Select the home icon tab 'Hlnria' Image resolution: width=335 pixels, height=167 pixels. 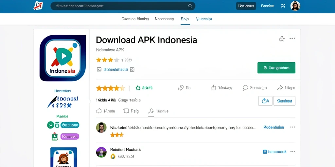(106, 111)
